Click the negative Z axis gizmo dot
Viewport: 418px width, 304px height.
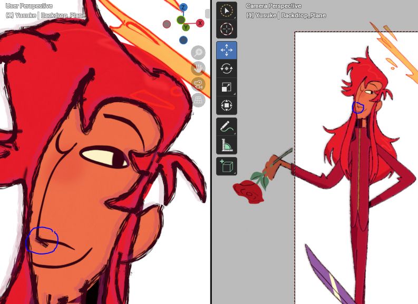click(x=183, y=40)
